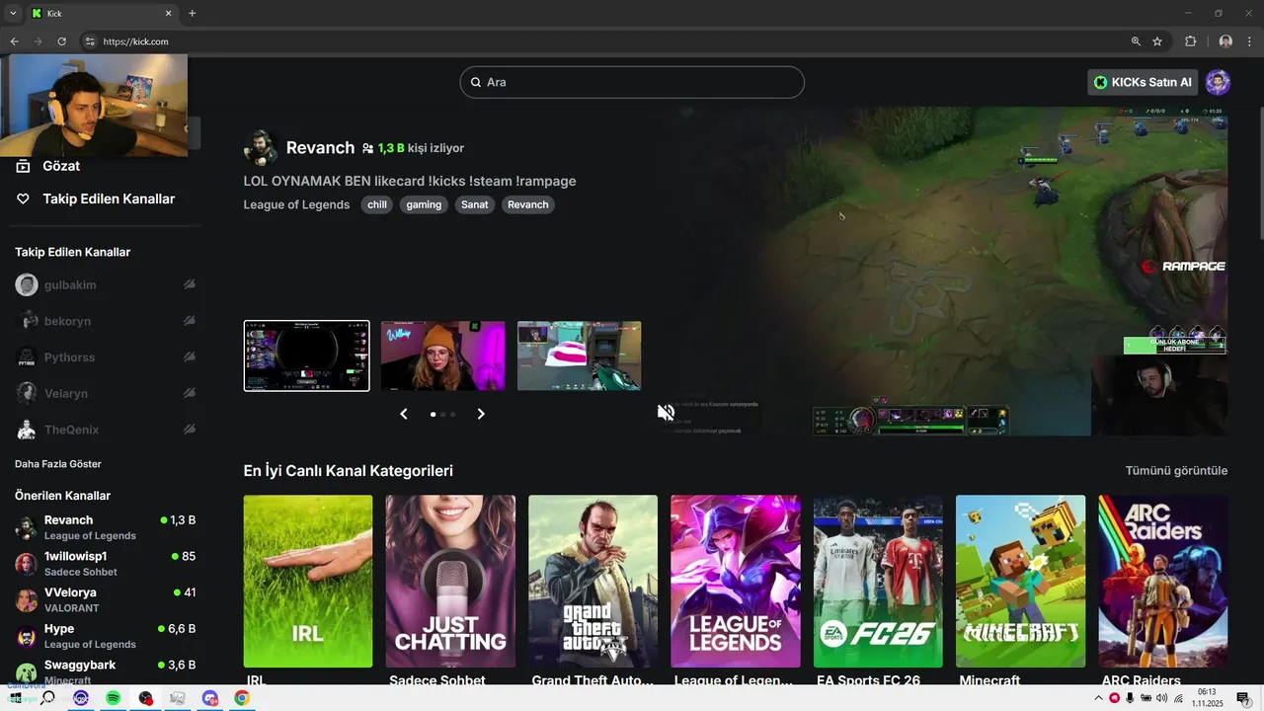The height and width of the screenshot is (711, 1264).
Task: Select the orange-beanie streamer thumbnail
Action: click(442, 355)
